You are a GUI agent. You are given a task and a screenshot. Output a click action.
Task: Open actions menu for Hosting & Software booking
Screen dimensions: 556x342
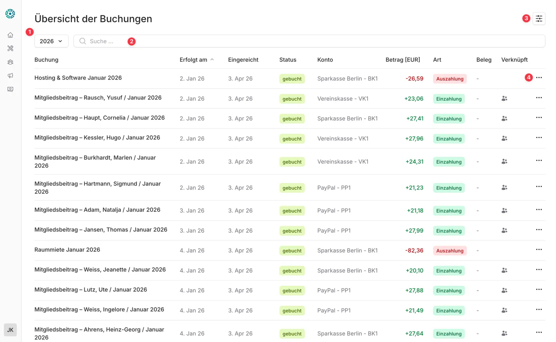coord(539,77)
